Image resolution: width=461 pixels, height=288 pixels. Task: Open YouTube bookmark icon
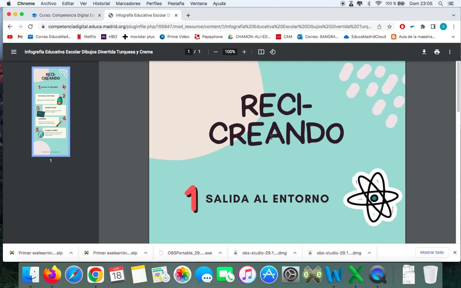(10, 37)
